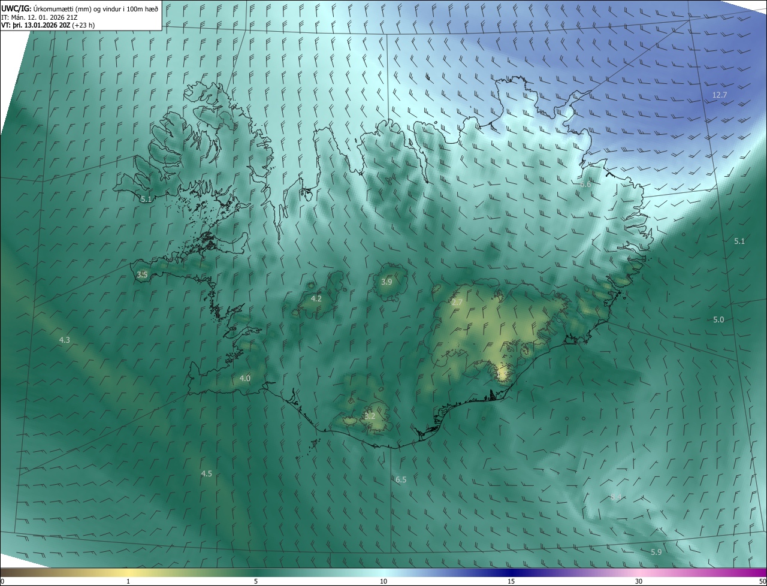
Task: Select the init time line 'IT: Mán. 12. 01. 2026 21Z'
Action: 41,17
